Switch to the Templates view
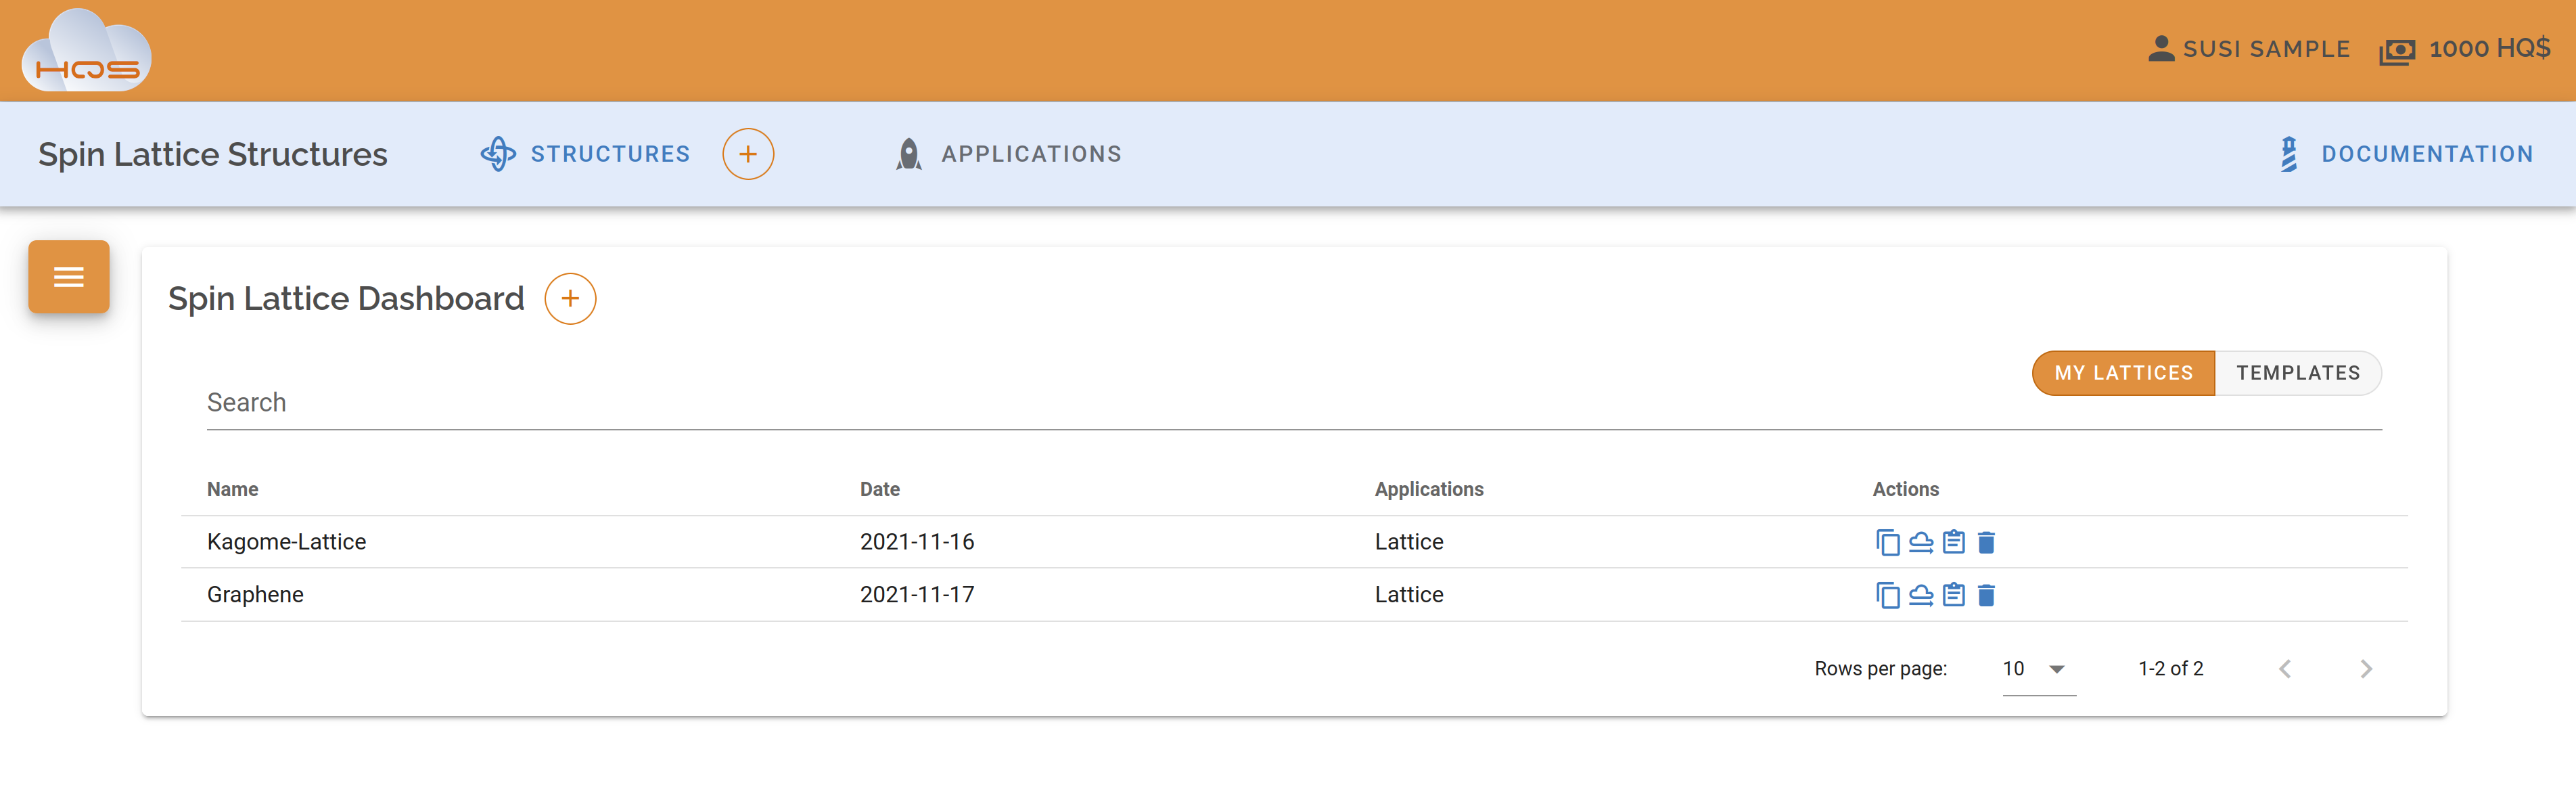Screen dimensions: 2576x808 point(2299,372)
